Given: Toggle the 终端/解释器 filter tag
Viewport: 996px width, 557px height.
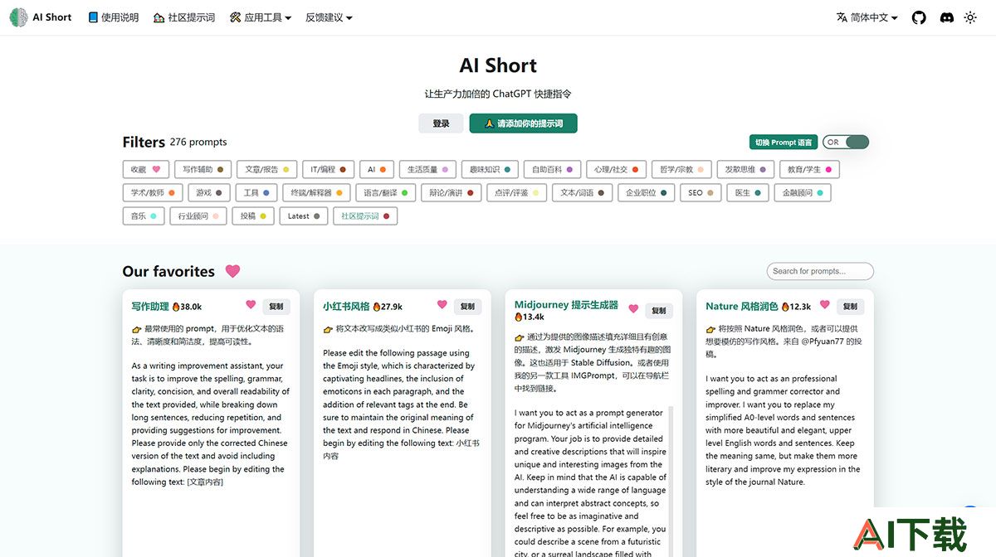Looking at the screenshot, I should pyautogui.click(x=317, y=192).
